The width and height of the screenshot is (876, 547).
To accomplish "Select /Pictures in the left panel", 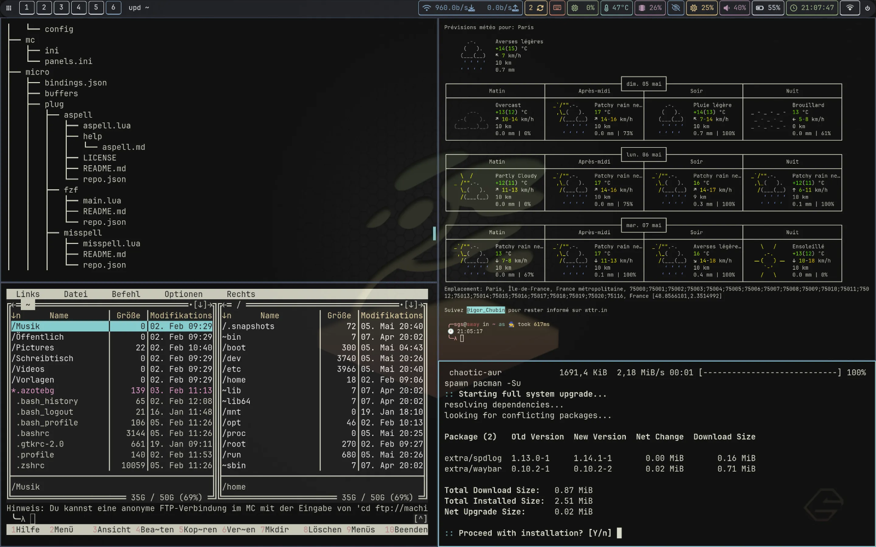I will click(x=112, y=347).
